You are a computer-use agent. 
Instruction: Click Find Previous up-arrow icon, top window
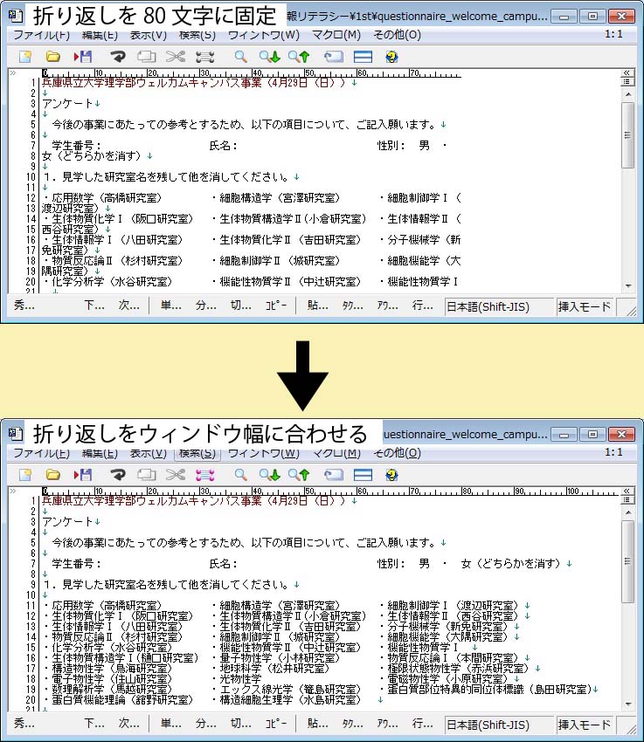[299, 57]
